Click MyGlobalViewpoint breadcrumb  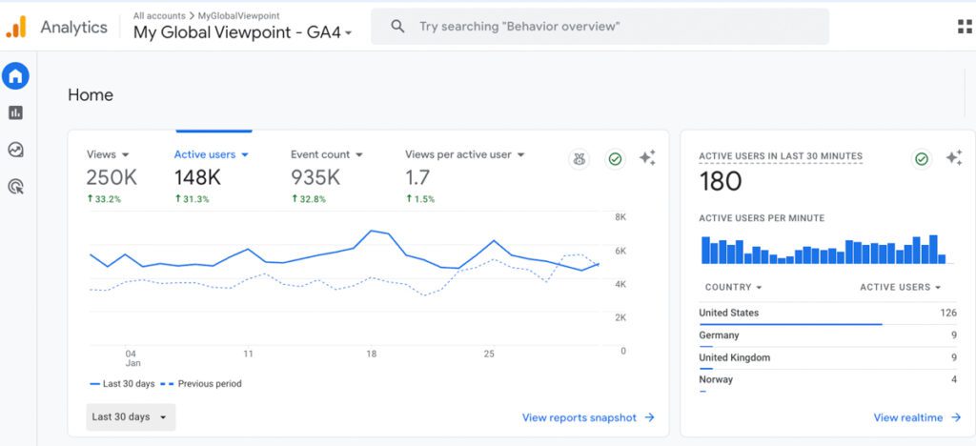[x=238, y=15]
